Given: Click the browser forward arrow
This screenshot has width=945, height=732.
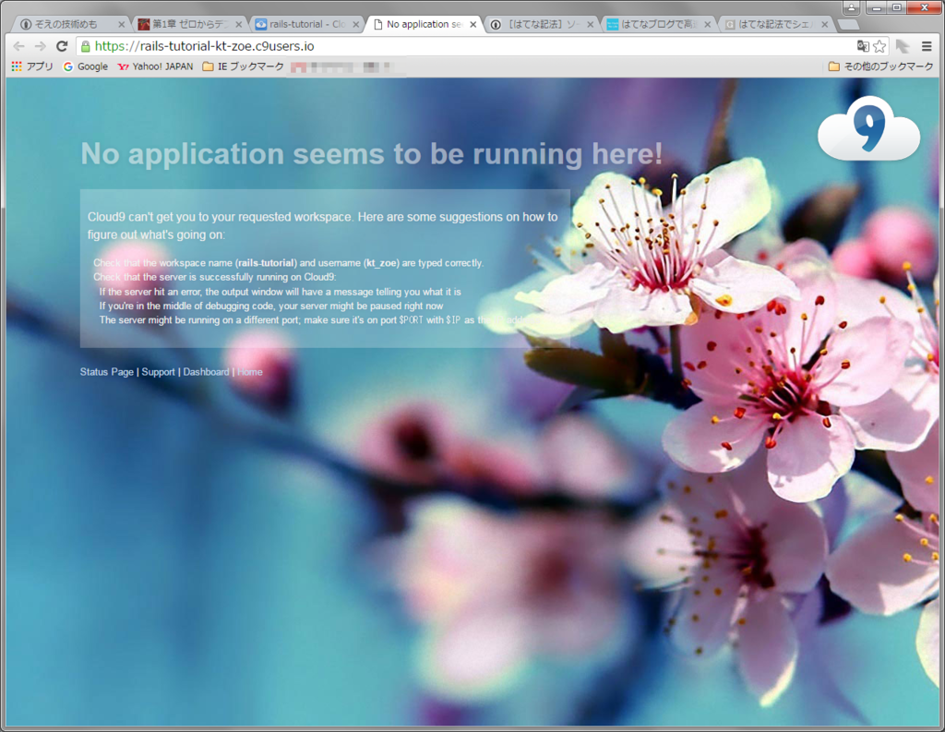Looking at the screenshot, I should [x=41, y=46].
